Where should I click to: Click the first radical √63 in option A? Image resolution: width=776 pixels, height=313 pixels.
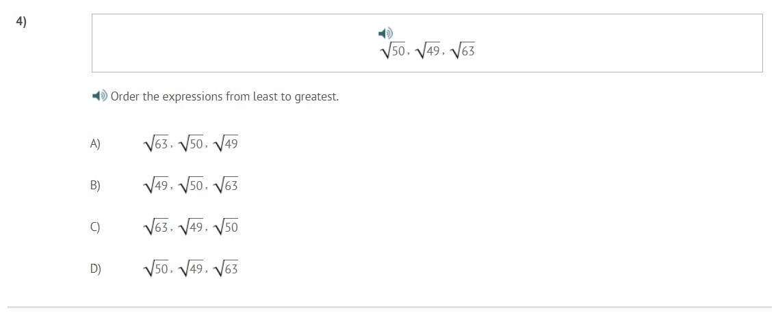(x=155, y=144)
